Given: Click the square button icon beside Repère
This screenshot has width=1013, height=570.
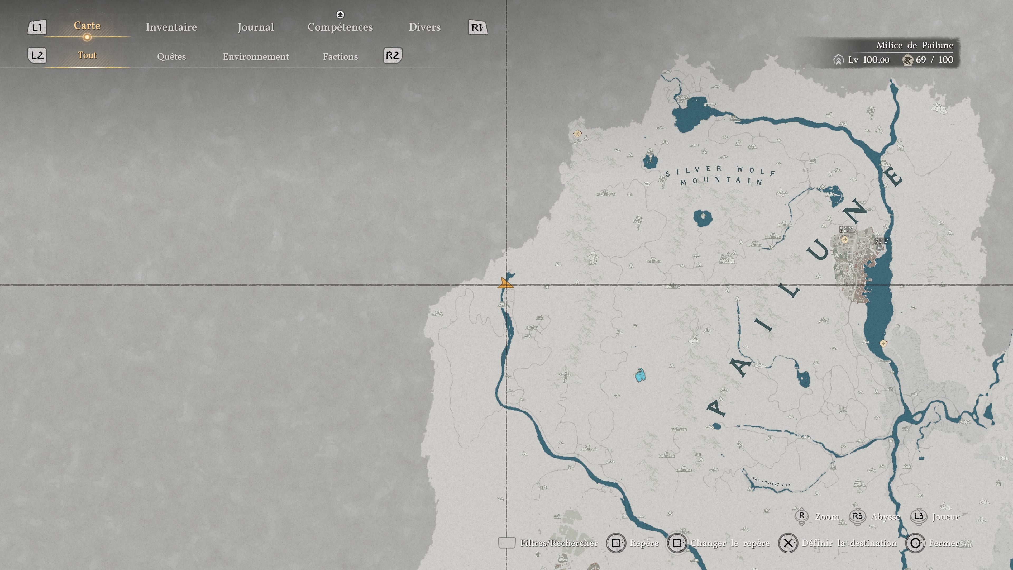Looking at the screenshot, I should click(616, 543).
